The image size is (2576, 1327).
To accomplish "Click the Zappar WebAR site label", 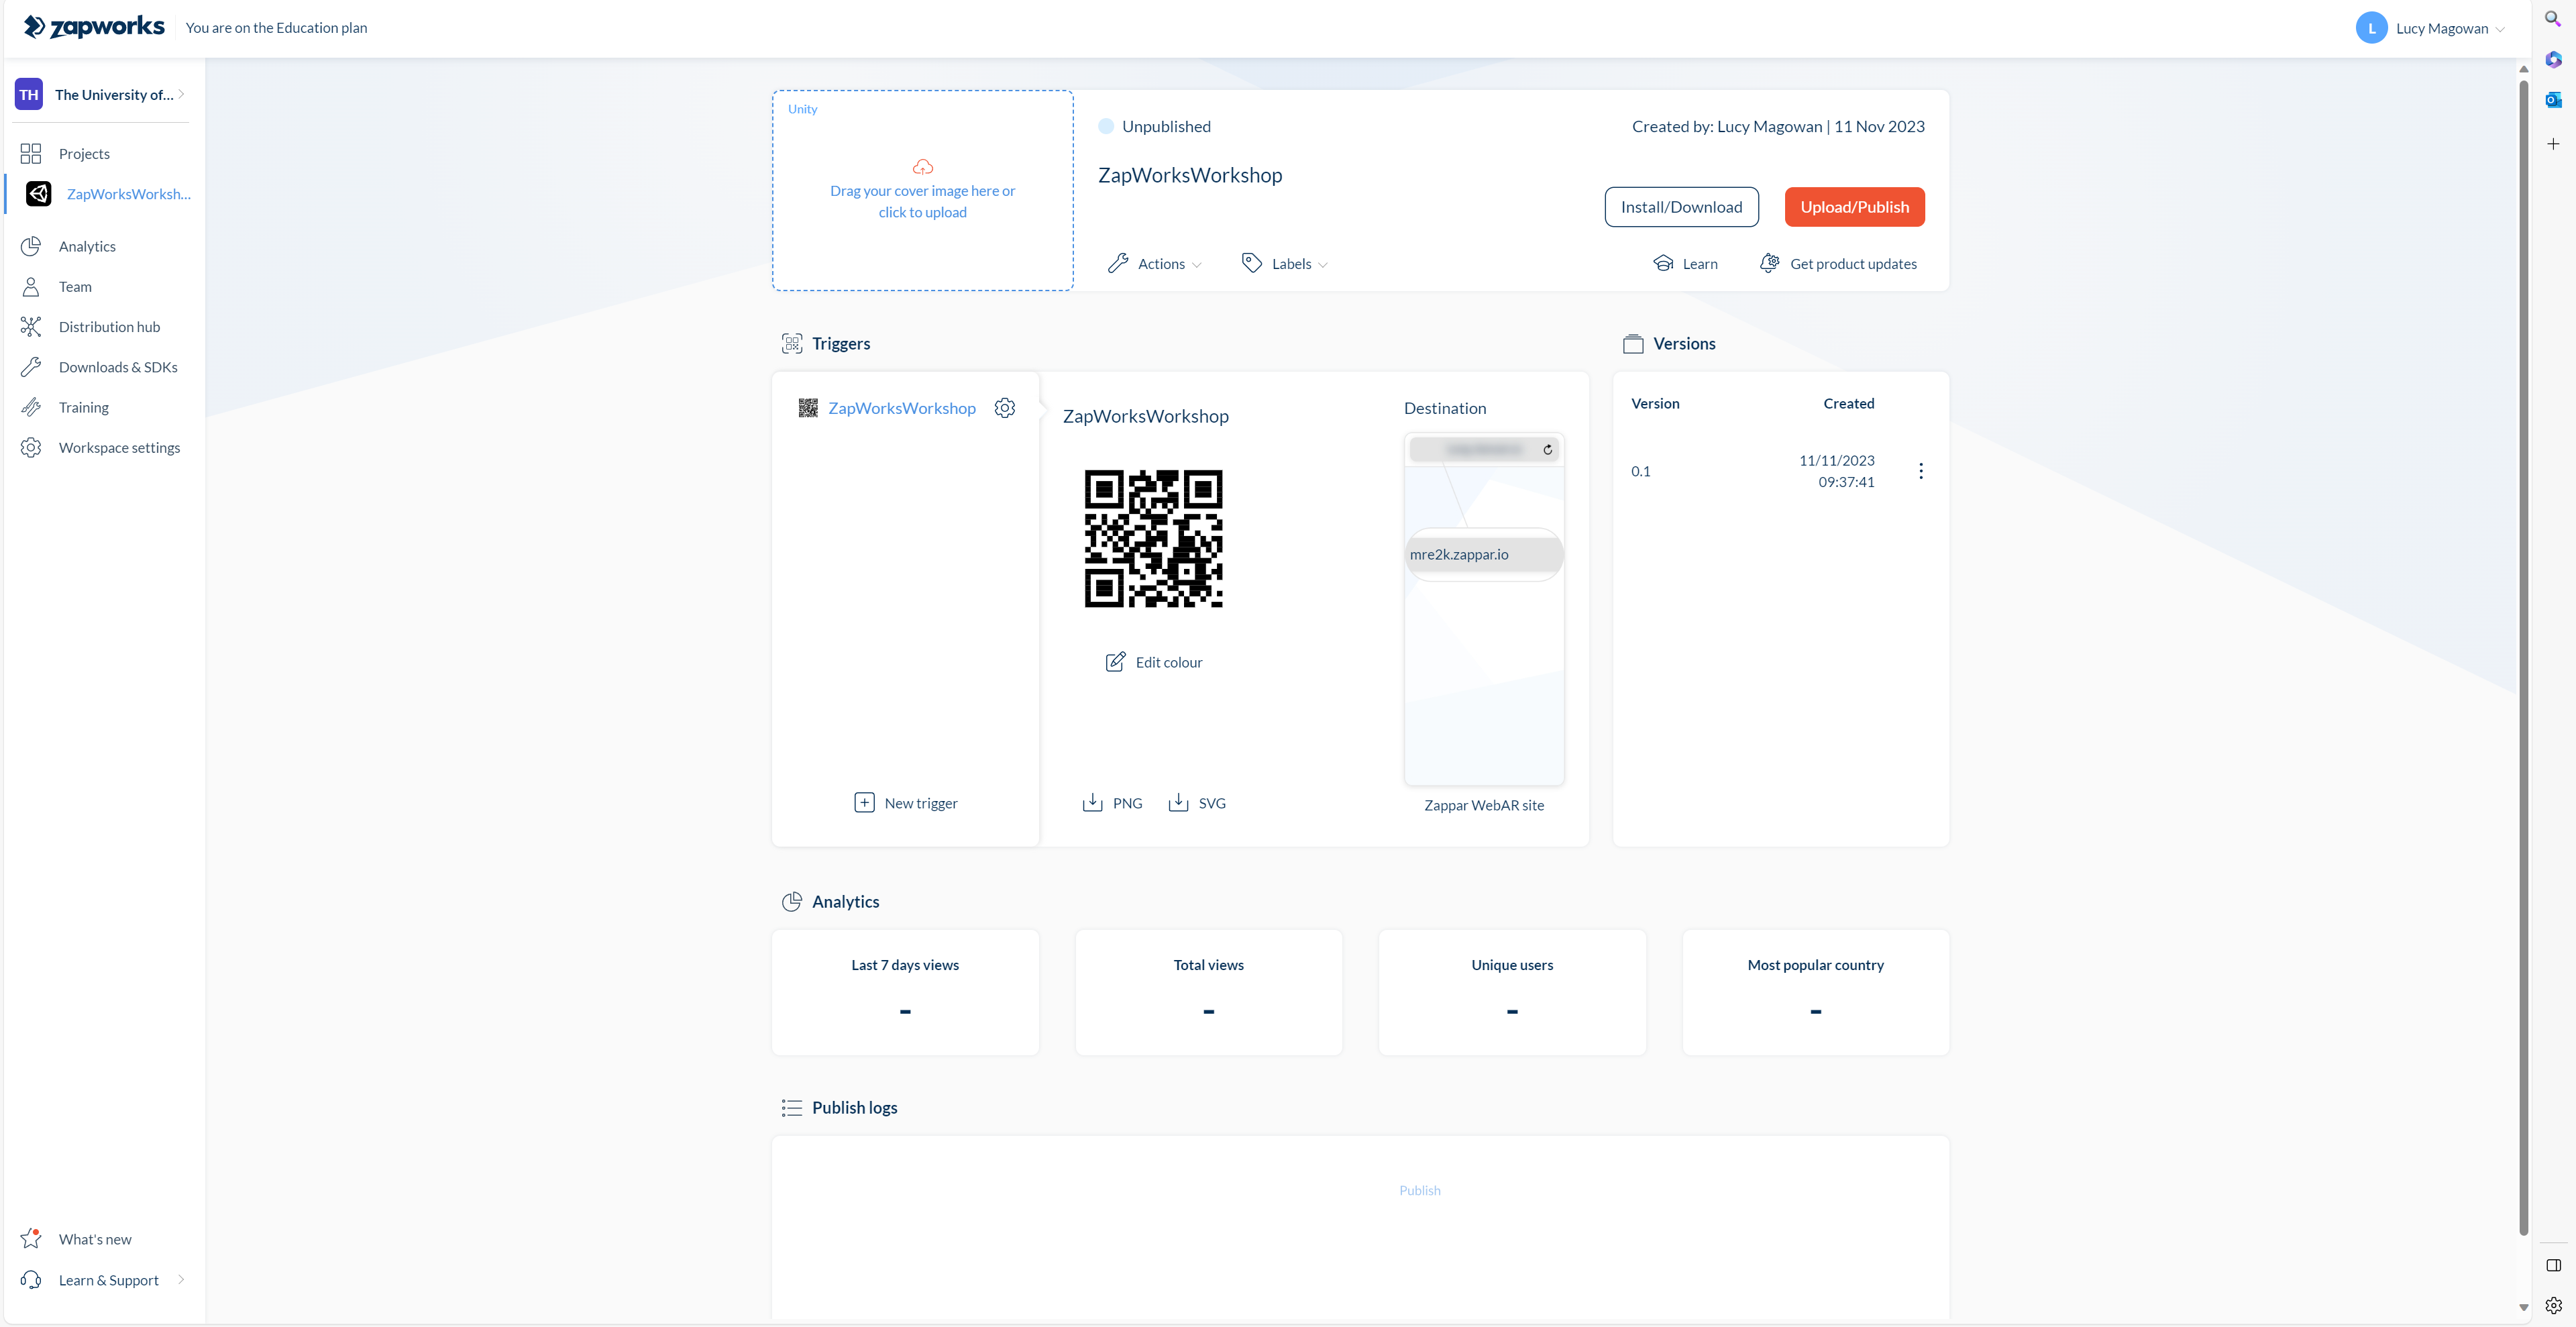I will [1483, 805].
